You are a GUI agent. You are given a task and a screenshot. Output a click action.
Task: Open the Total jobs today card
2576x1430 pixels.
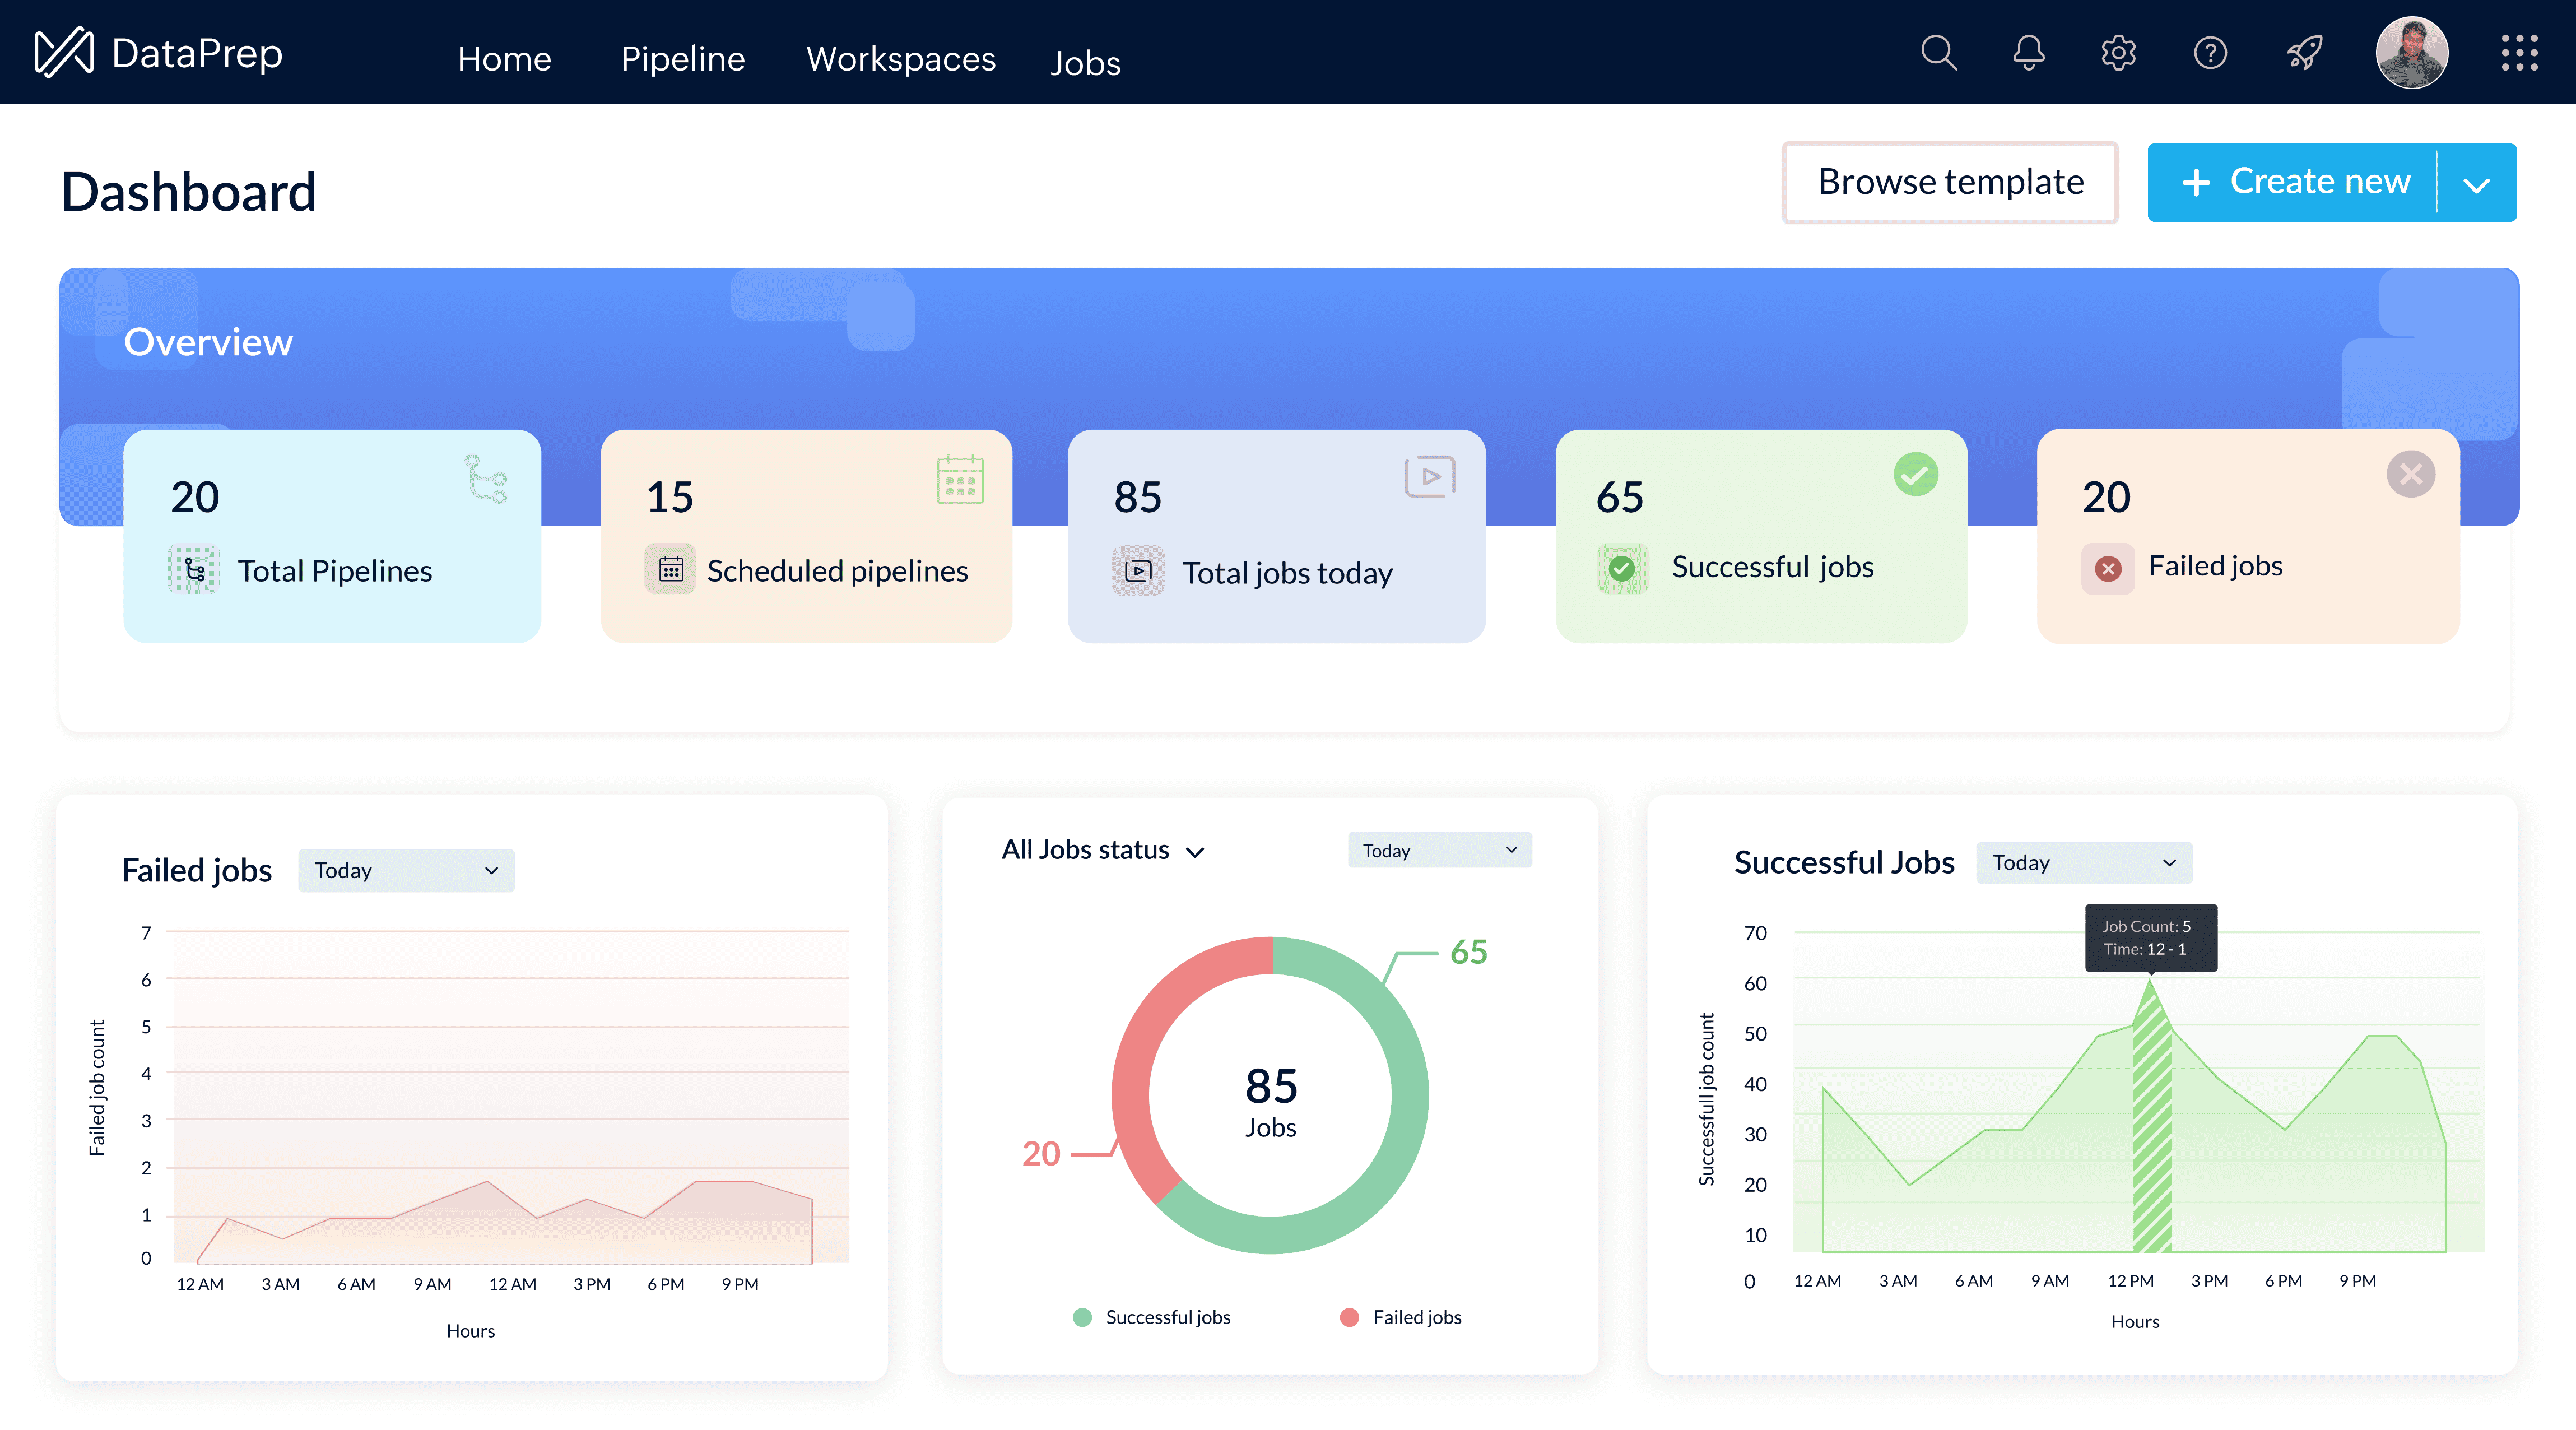[1276, 536]
